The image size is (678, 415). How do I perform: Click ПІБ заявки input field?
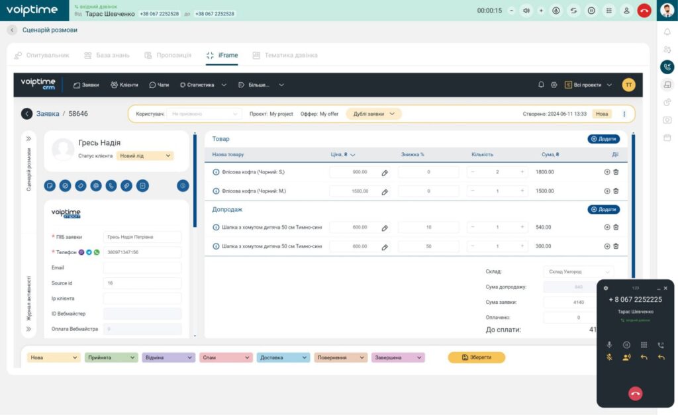[142, 237]
